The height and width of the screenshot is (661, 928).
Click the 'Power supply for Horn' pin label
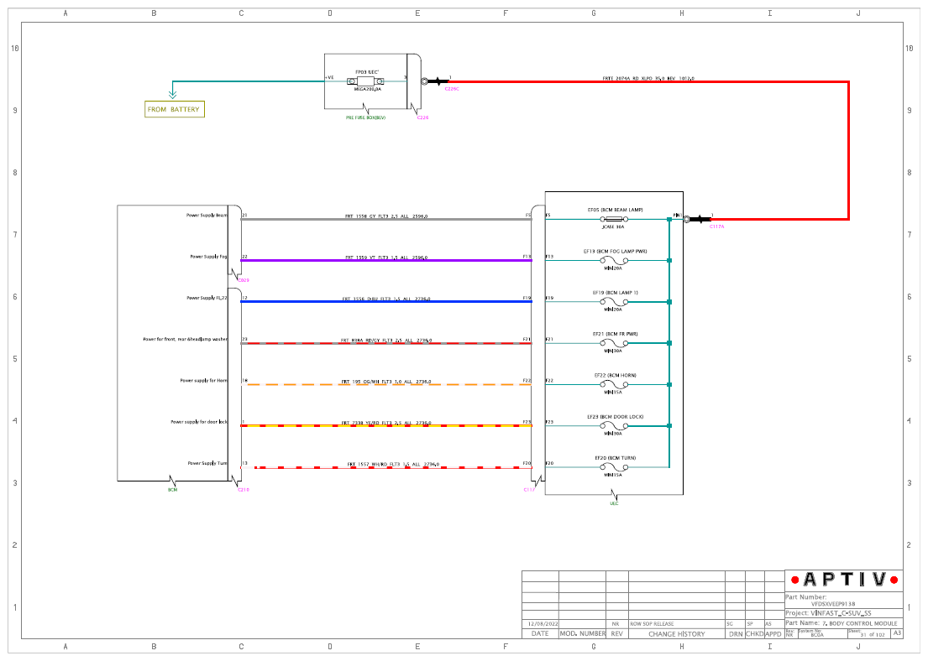coord(203,381)
